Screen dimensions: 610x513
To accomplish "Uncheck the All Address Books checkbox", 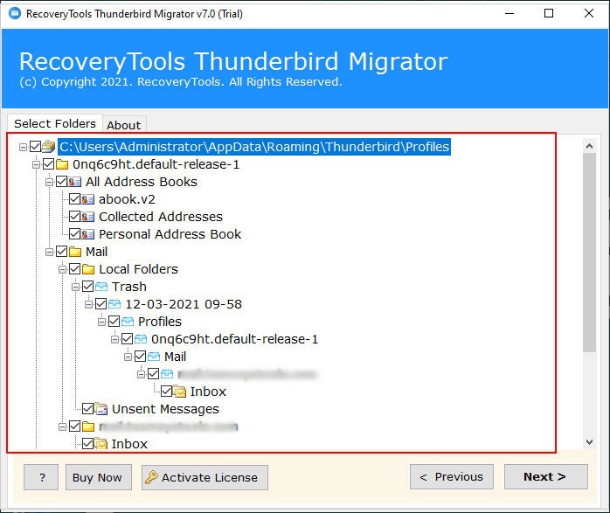I will coord(61,182).
